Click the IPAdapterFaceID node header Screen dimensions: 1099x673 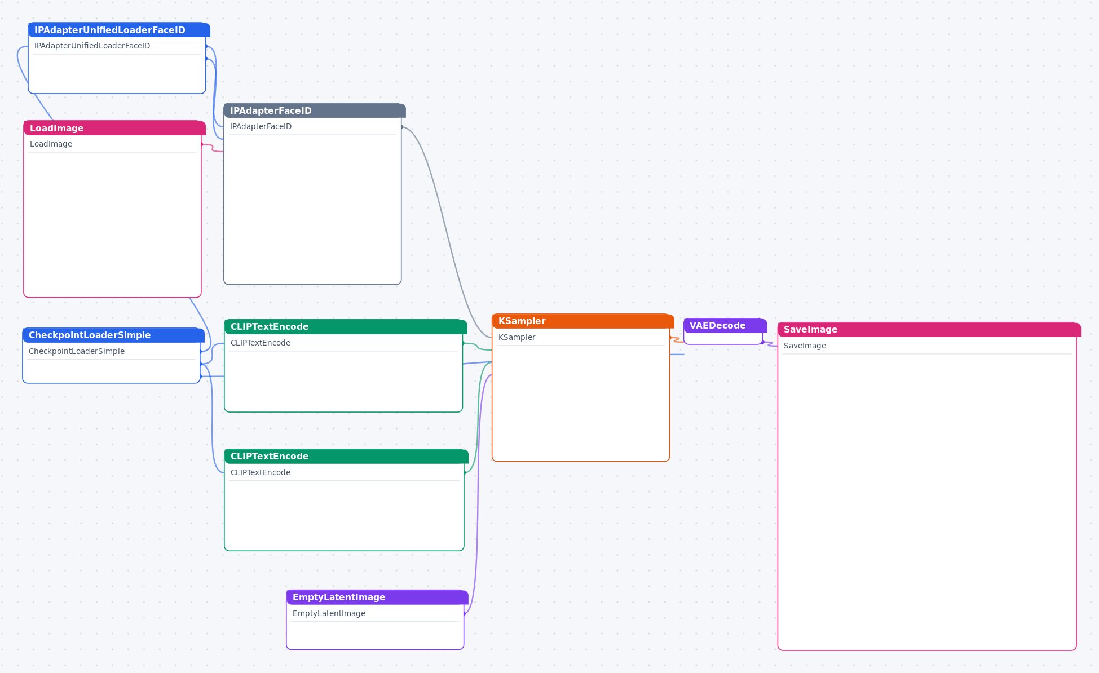pyautogui.click(x=315, y=110)
